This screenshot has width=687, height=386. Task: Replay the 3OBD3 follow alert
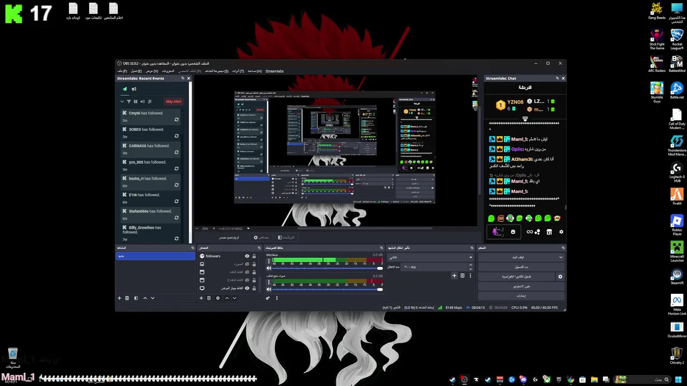click(176, 136)
